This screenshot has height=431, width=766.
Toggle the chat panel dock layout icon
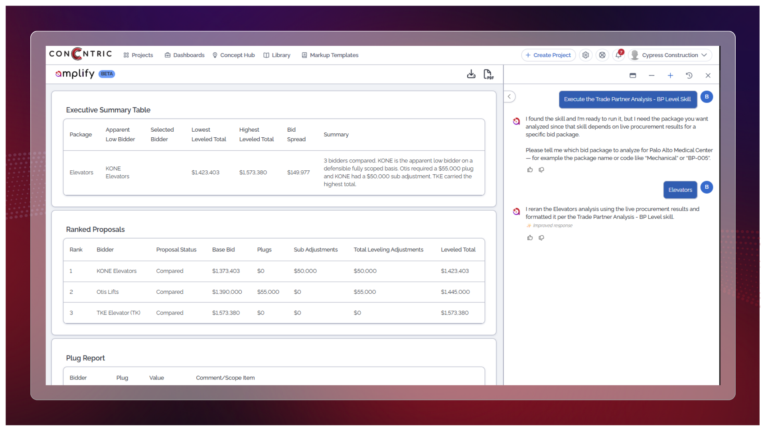click(x=633, y=75)
